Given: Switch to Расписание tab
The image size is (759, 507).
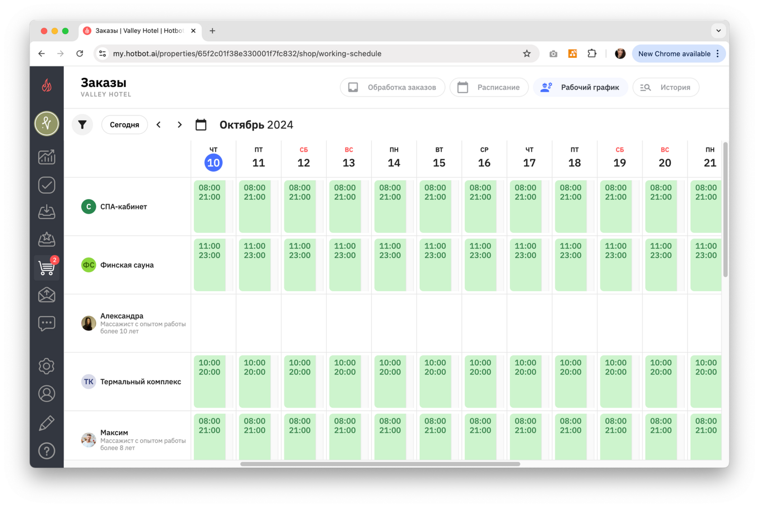Looking at the screenshot, I should pos(489,87).
